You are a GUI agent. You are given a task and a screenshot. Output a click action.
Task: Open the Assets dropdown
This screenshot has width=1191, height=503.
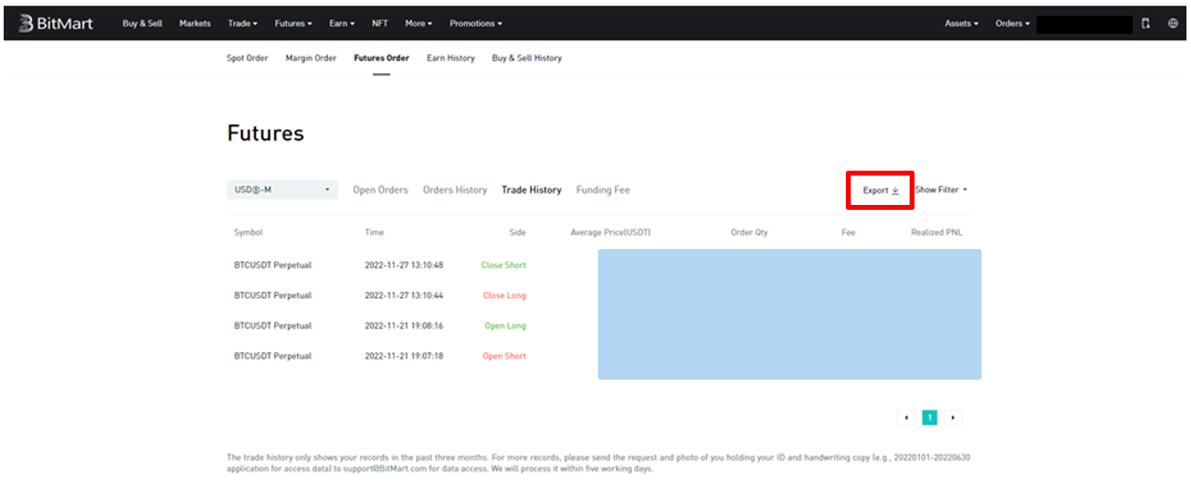click(962, 24)
